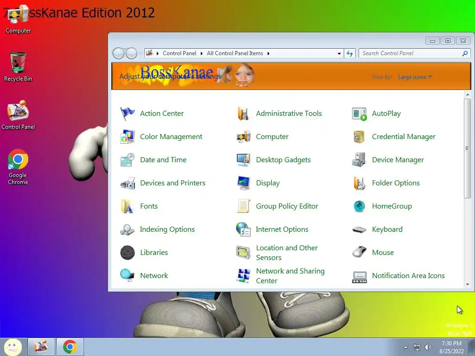Open the Credential Manager safe icon
Image resolution: width=475 pixels, height=356 pixels.
click(x=359, y=137)
